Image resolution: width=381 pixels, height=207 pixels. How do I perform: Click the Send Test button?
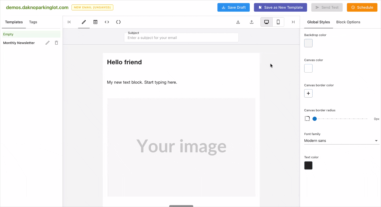coord(327,7)
